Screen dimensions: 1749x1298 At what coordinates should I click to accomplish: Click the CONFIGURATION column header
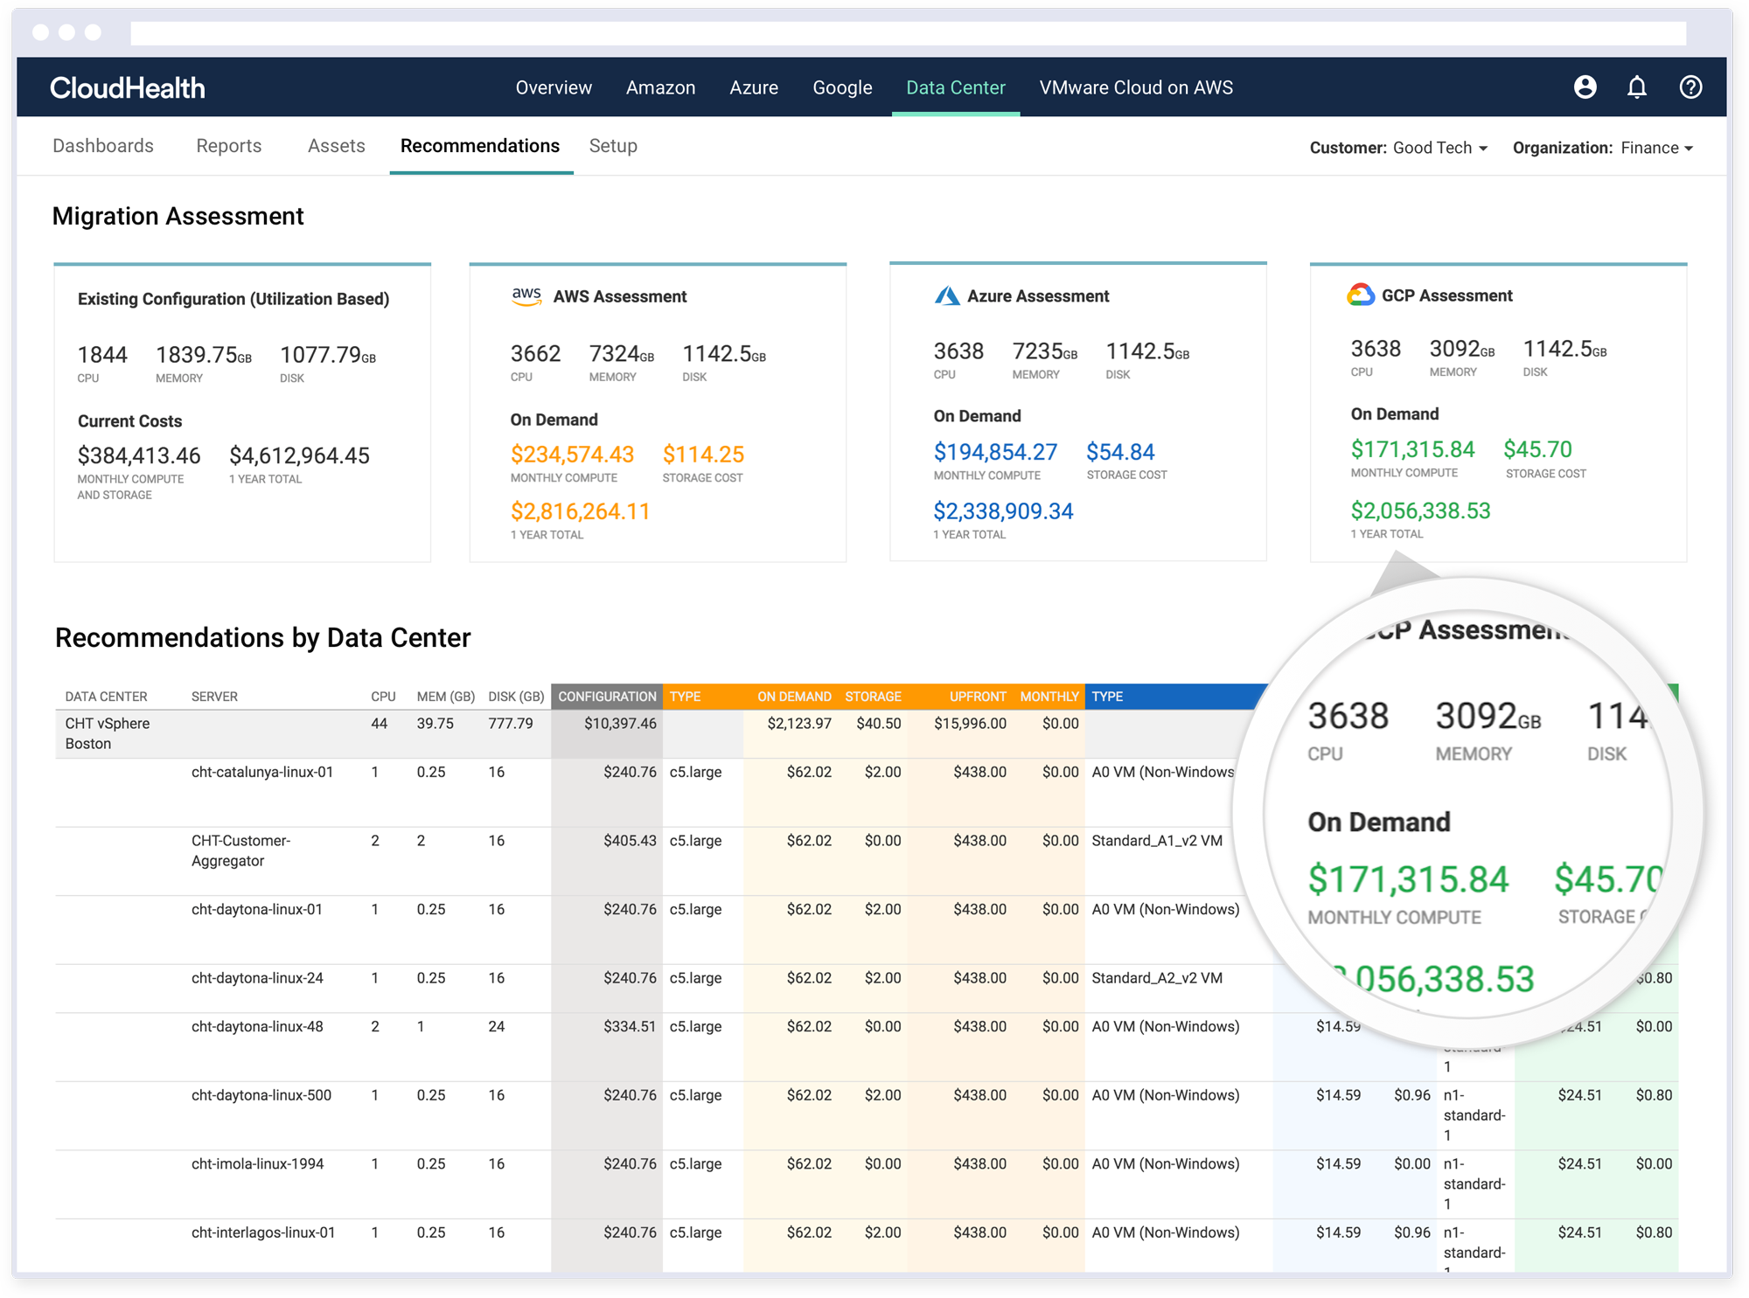tap(607, 697)
